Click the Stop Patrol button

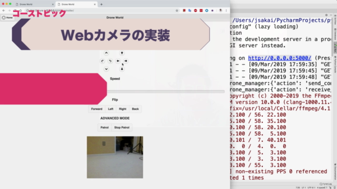click(122, 128)
